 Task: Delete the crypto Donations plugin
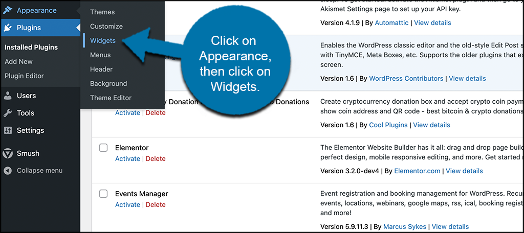(x=156, y=113)
